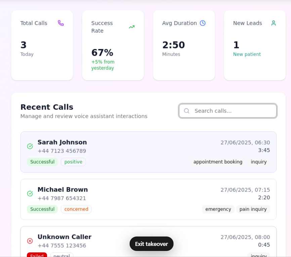The height and width of the screenshot is (257, 291).
Task: Click the emergency tag on Michael Brown's call
Action: click(218, 209)
